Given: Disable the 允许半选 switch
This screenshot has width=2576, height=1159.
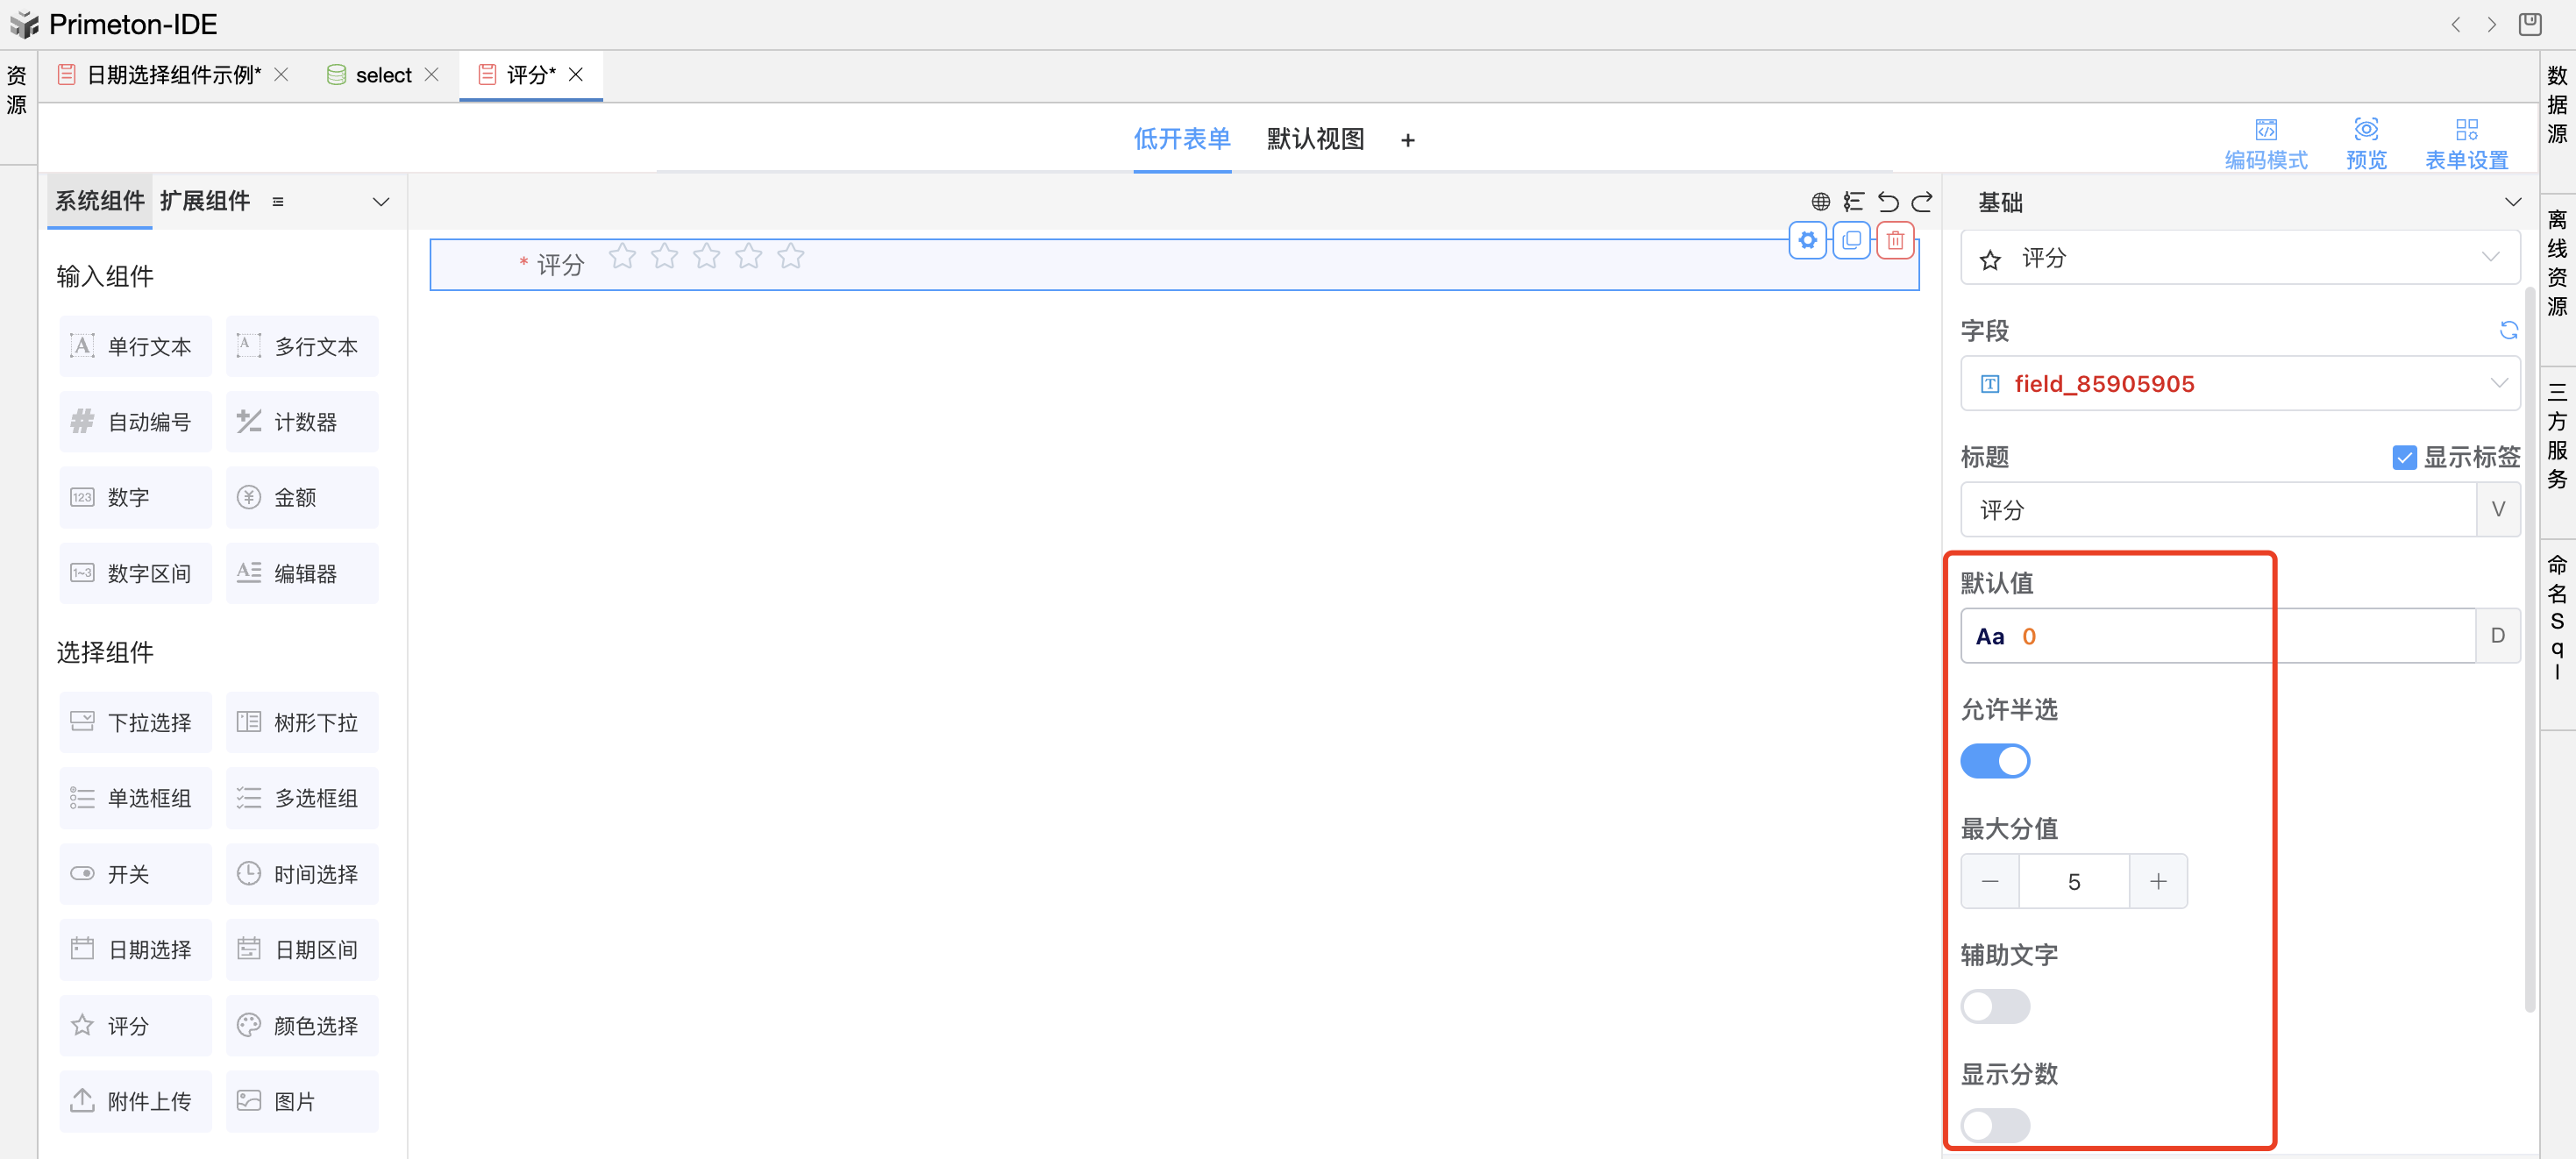Looking at the screenshot, I should [x=1994, y=761].
